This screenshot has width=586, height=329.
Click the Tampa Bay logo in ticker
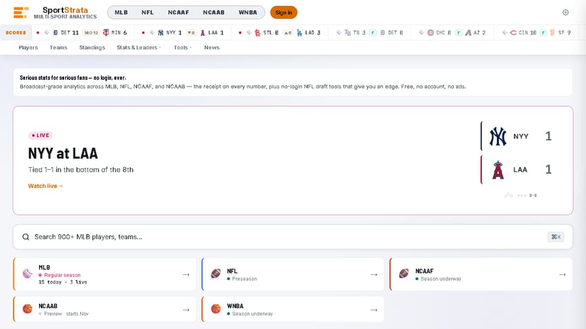pos(348,33)
